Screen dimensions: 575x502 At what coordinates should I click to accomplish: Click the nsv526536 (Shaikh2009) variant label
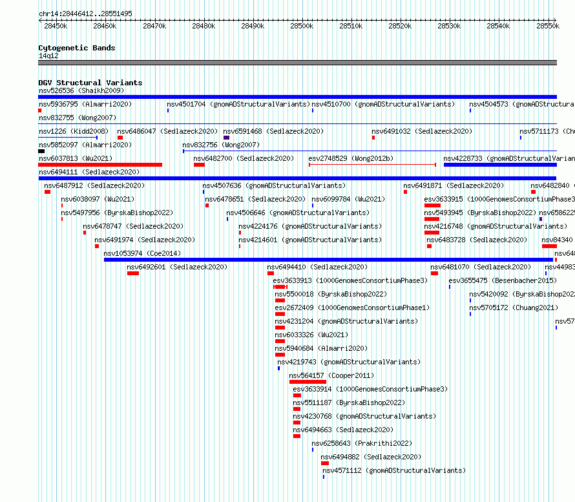81,90
